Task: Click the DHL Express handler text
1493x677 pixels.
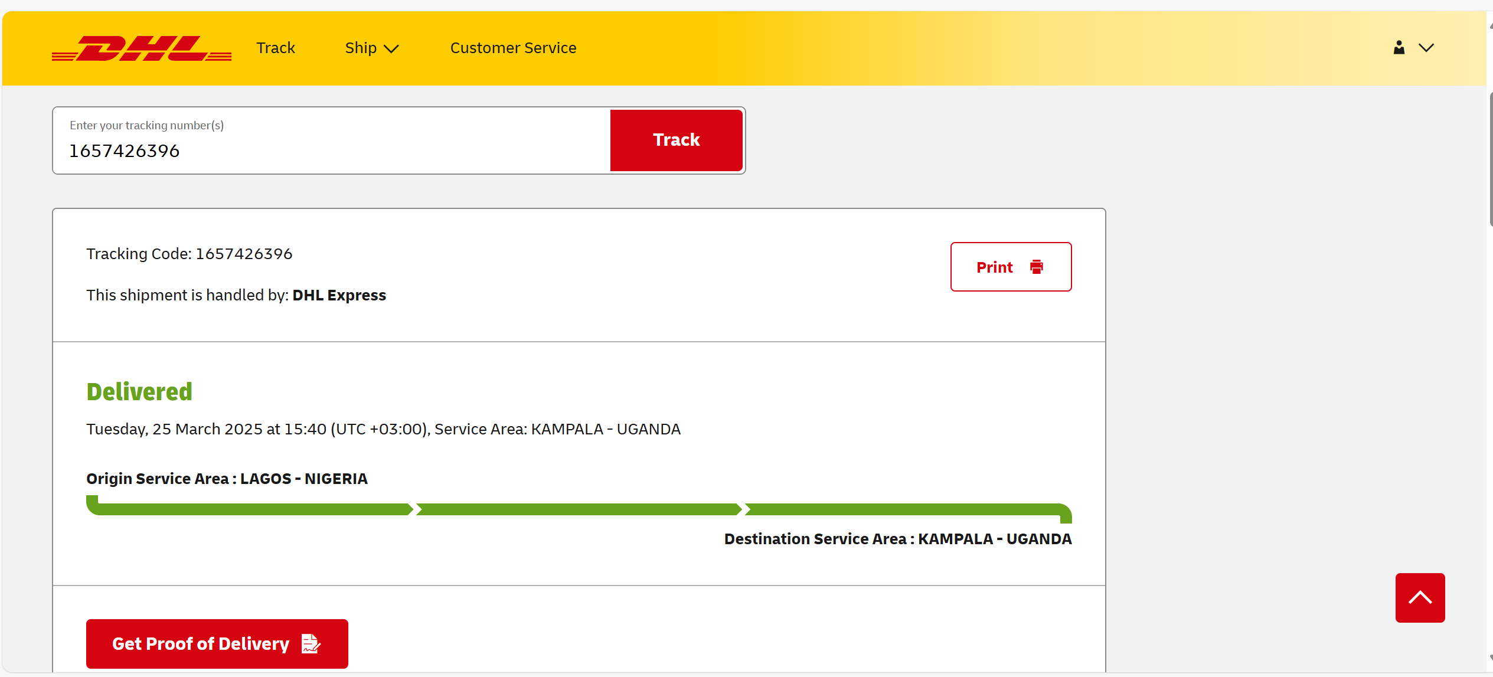Action: point(339,295)
